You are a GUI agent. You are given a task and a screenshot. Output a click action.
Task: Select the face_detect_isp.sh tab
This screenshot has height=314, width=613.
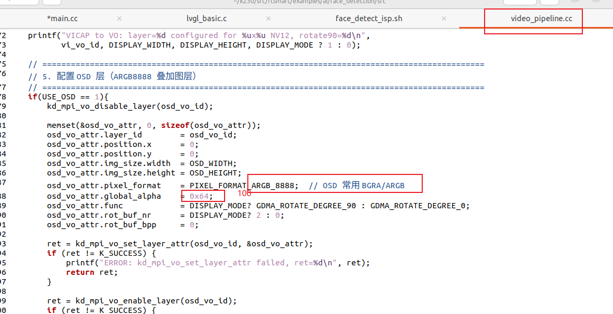coord(368,19)
